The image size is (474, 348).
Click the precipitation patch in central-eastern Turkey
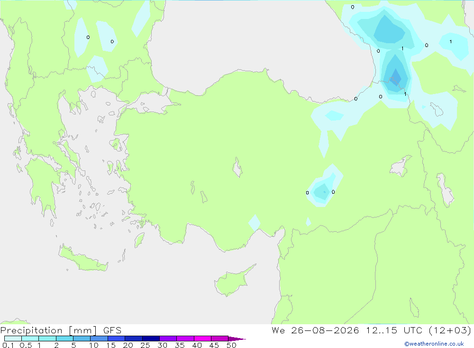pyautogui.click(x=324, y=186)
